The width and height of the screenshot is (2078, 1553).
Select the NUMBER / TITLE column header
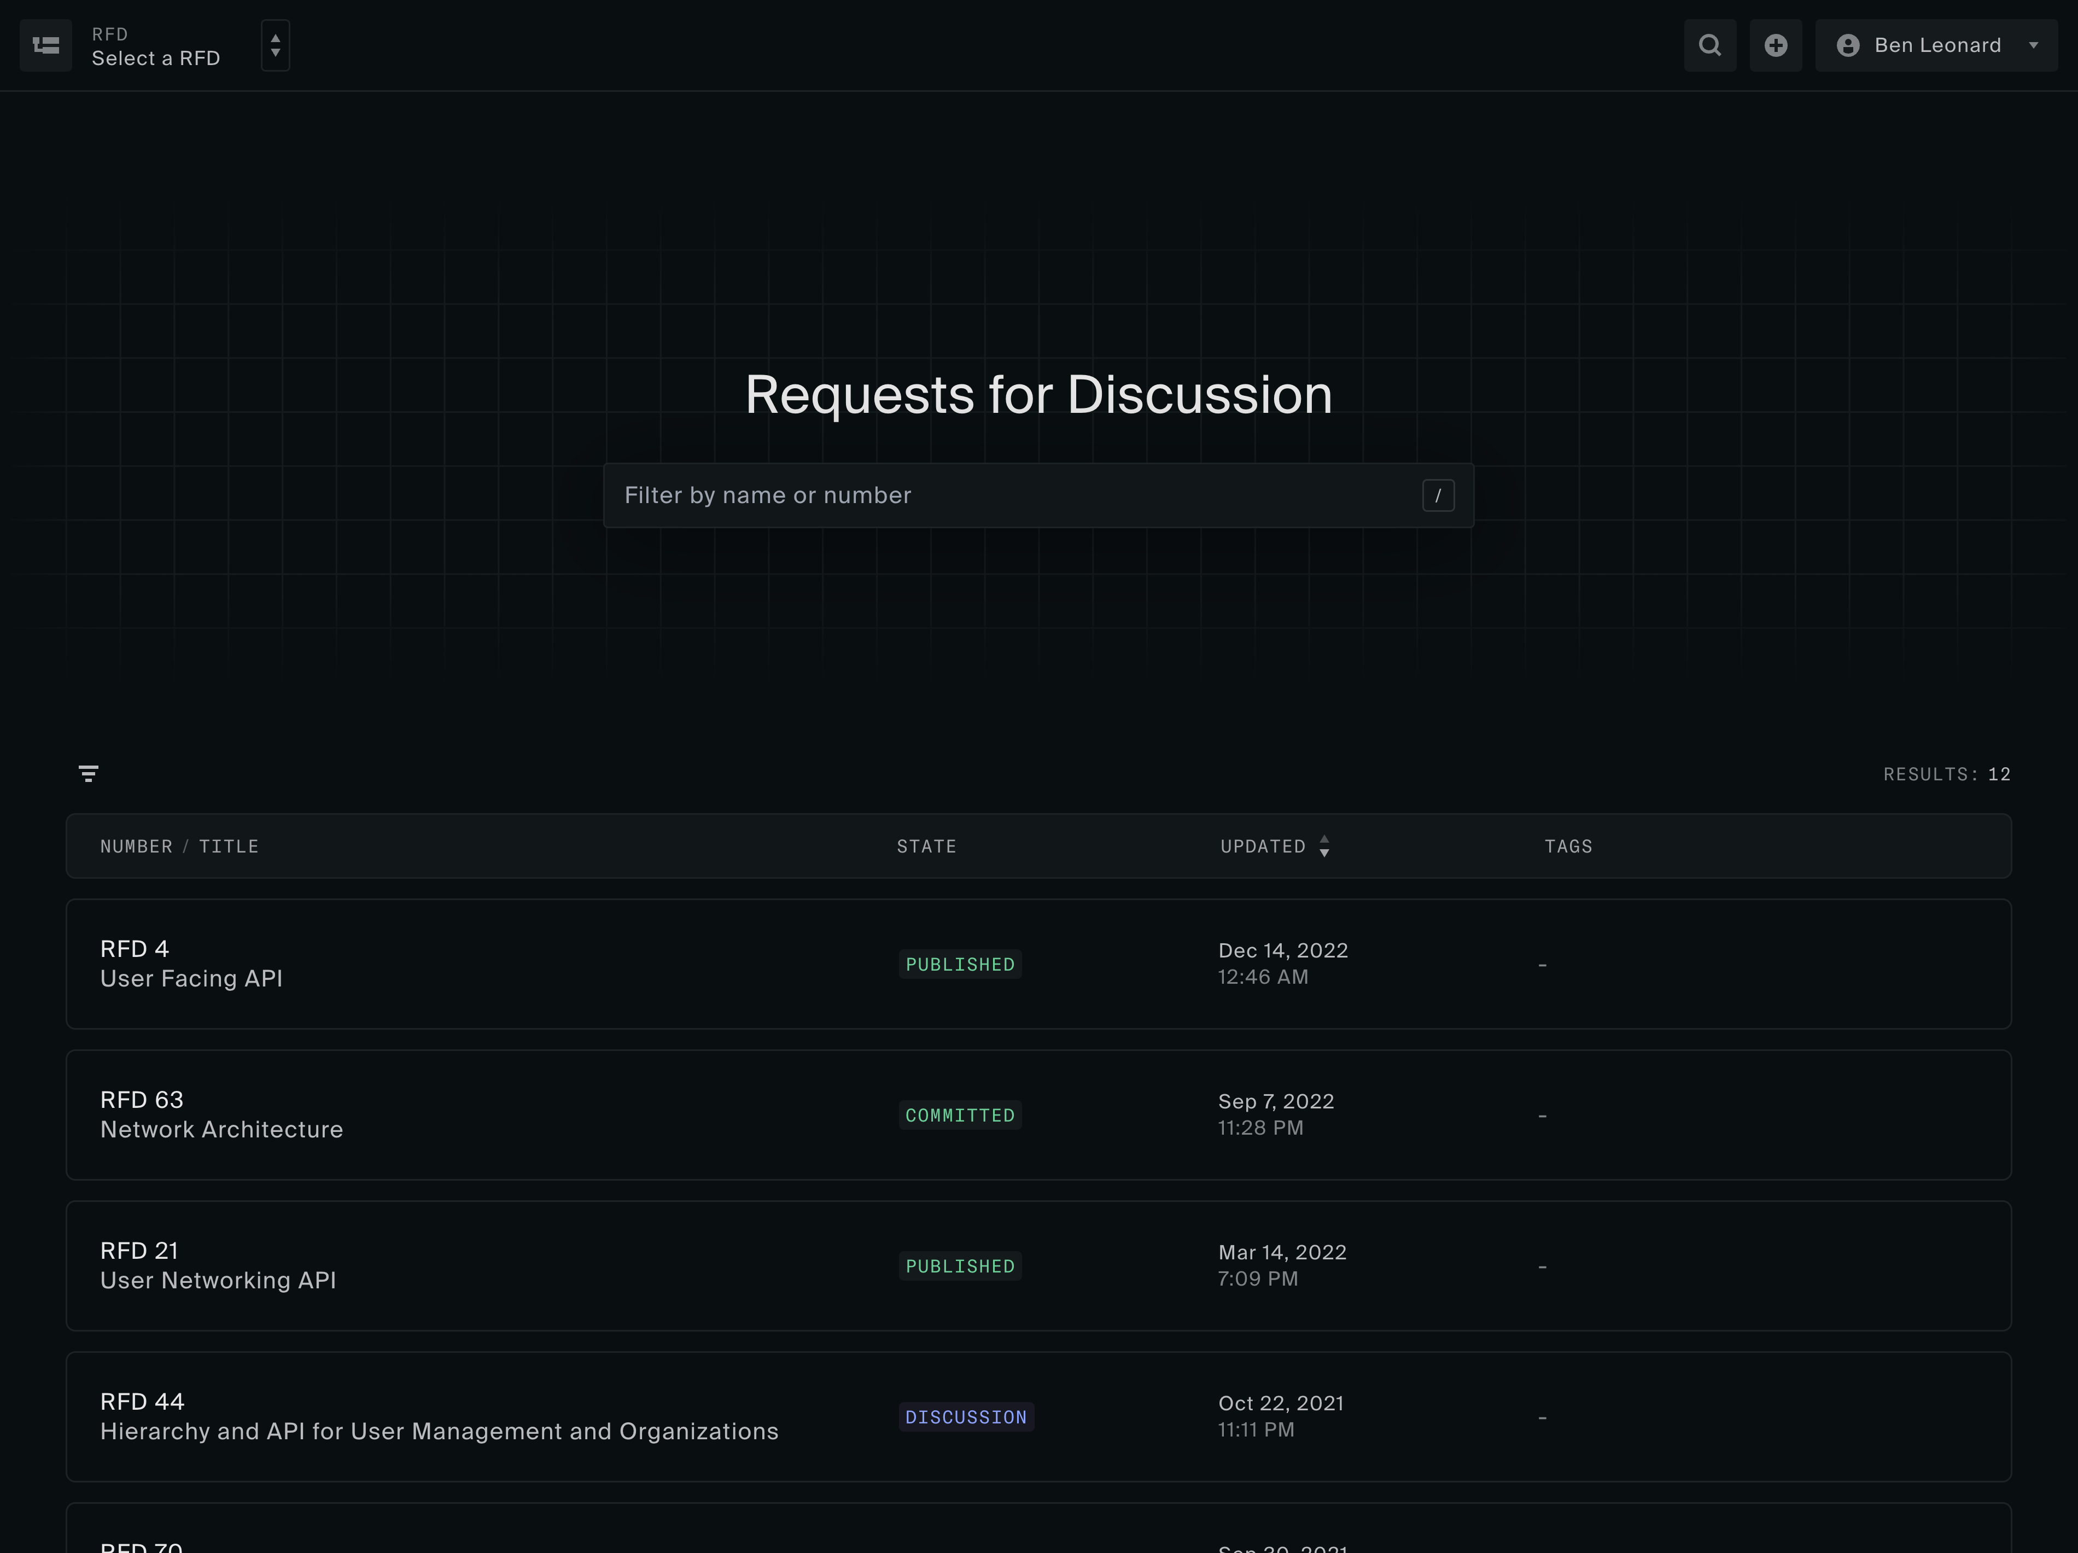180,846
